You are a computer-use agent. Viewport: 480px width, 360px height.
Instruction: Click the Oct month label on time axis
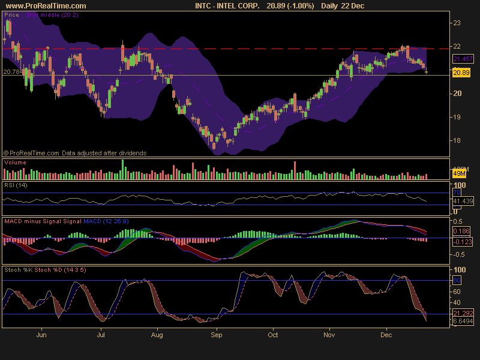(273, 335)
